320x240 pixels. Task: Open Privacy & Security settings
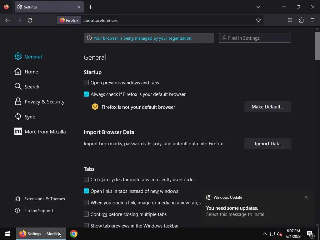(x=39, y=102)
